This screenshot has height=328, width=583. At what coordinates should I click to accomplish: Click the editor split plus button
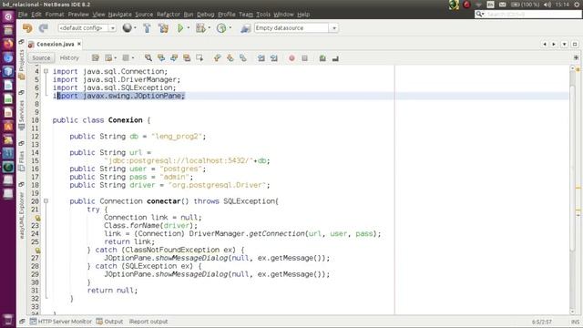576,58
